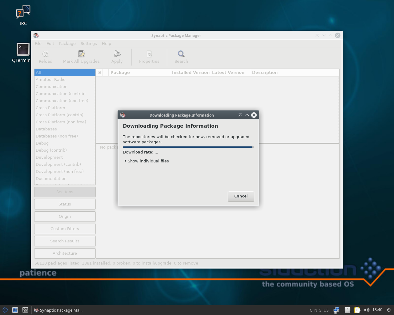Select the Cross Platform category
The height and width of the screenshot is (315, 394).
coord(65,108)
